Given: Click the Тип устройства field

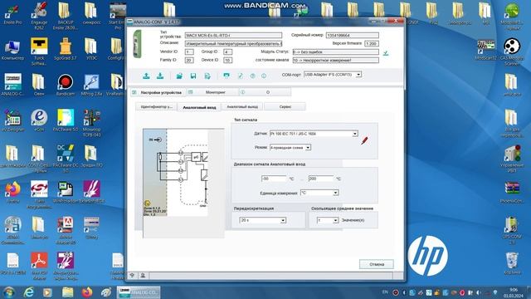Looking at the screenshot, I should point(233,35).
